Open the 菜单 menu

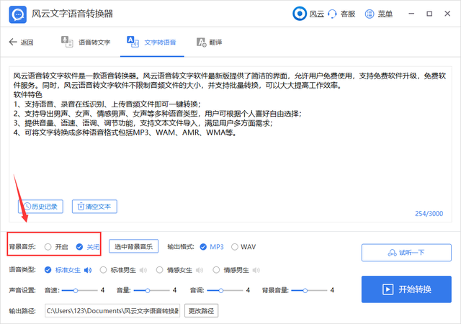point(379,14)
